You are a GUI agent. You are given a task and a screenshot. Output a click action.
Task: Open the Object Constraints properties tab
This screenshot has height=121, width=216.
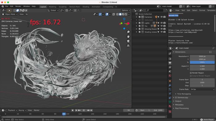(x=170, y=98)
